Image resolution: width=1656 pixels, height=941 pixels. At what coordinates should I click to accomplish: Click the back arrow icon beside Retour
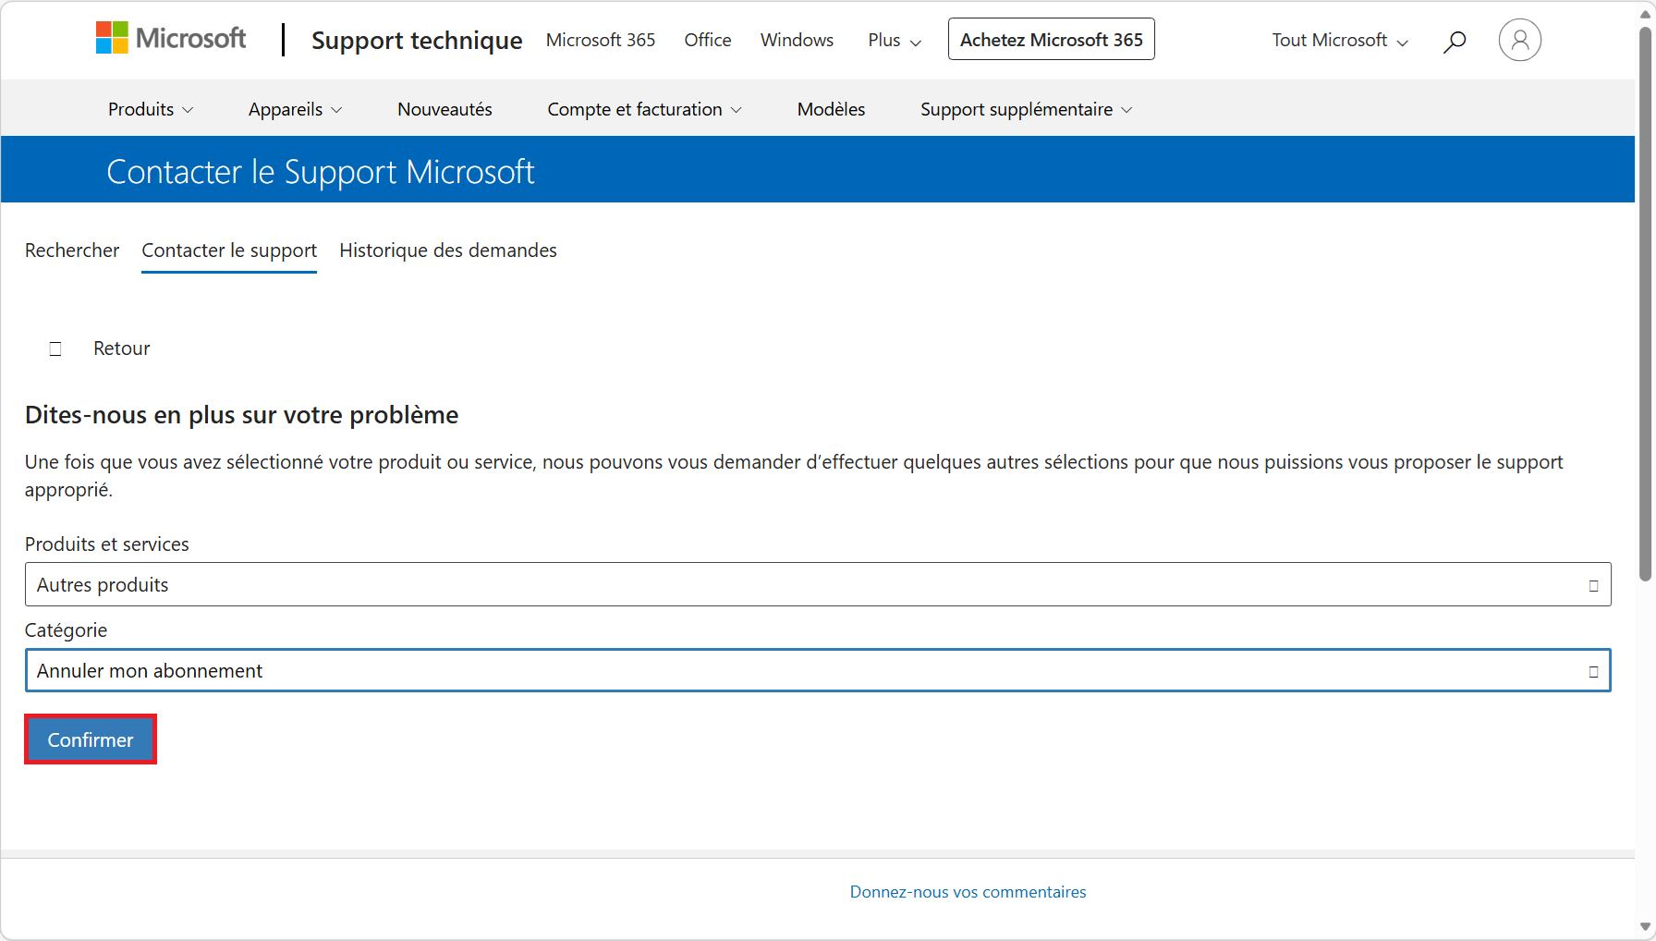[55, 348]
